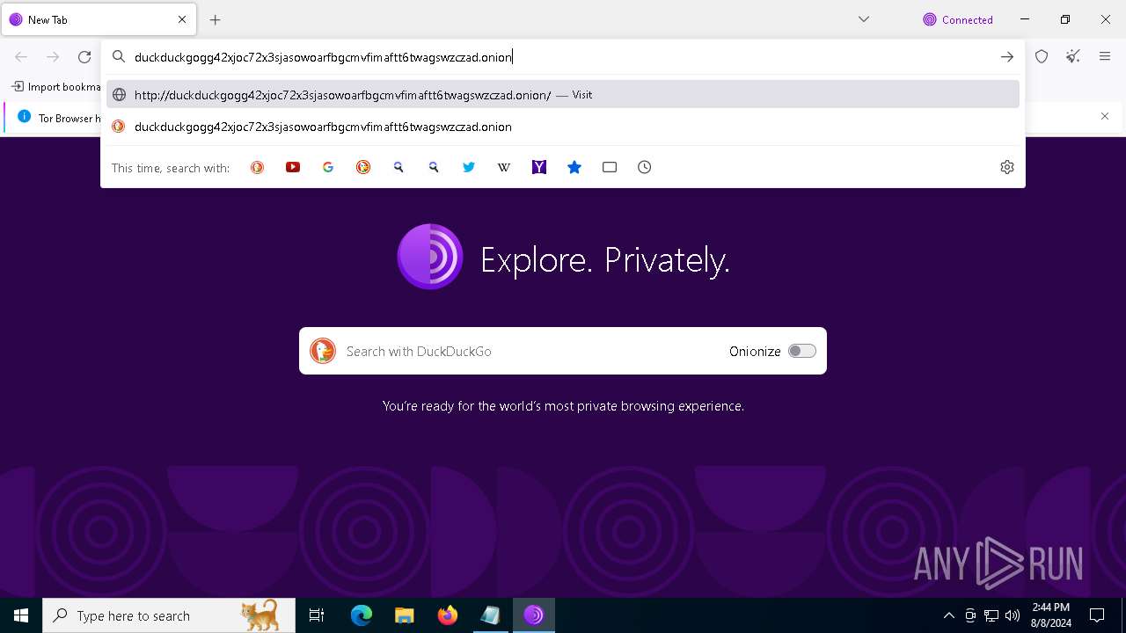1126x633 pixels.
Task: Show hidden system tray icons
Action: click(948, 615)
